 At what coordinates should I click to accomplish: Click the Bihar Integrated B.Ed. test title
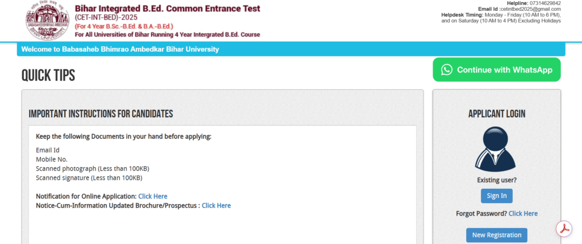click(x=167, y=9)
